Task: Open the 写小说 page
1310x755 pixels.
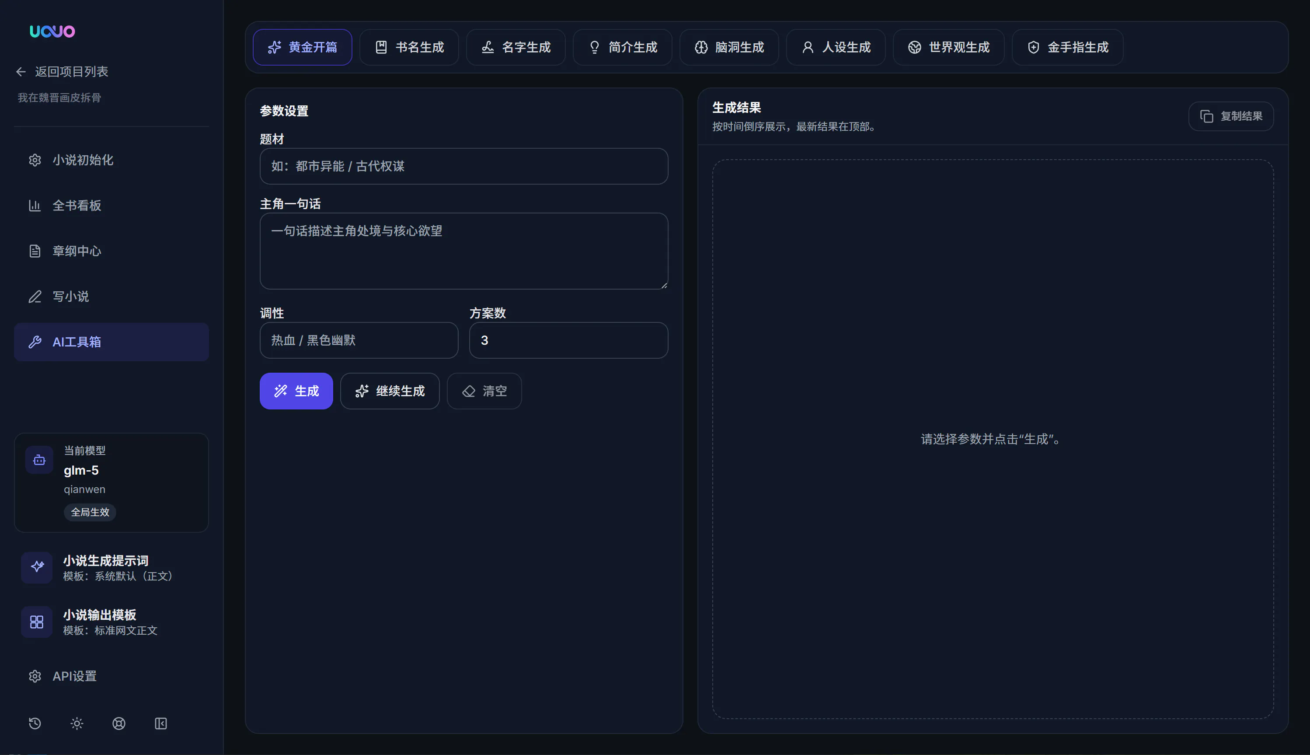Action: 111,297
